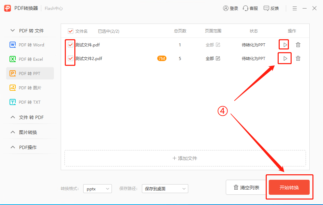The height and width of the screenshot is (205, 323).
Task: Select the PDF 转 Word sidebar icon
Action: [x=12, y=45]
